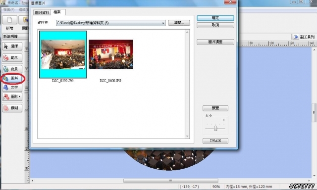The width and height of the screenshot is (317, 190).
Task: Toggle the 副工具列 sub-toolbar button
Action: 304,37
